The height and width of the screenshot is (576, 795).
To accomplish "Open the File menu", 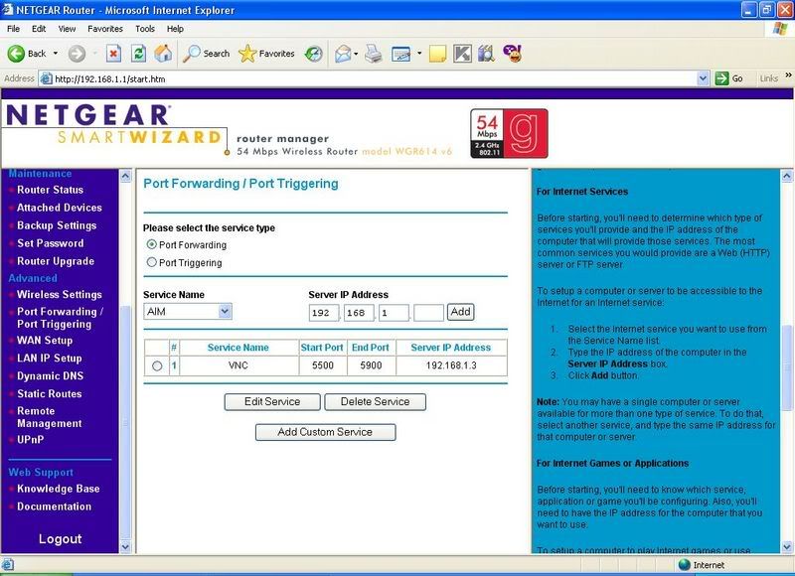I will [x=13, y=29].
